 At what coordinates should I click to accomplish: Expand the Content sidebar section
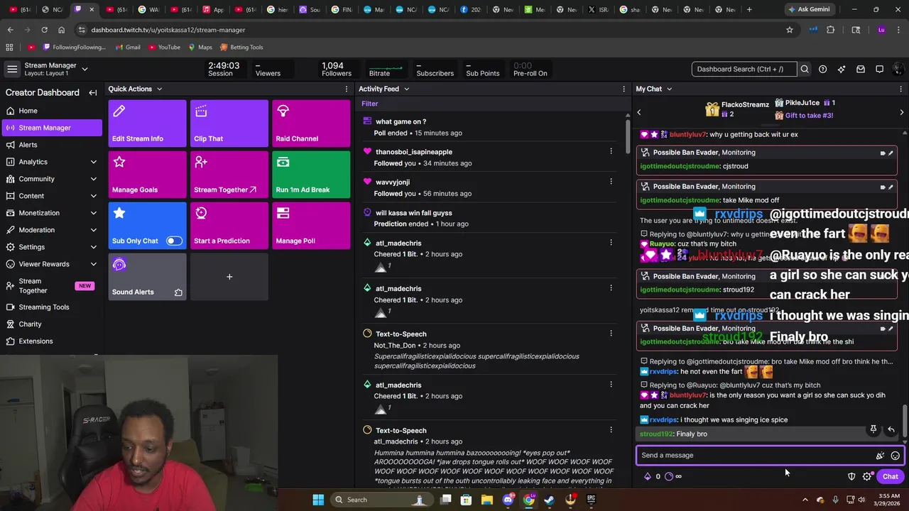coord(93,196)
